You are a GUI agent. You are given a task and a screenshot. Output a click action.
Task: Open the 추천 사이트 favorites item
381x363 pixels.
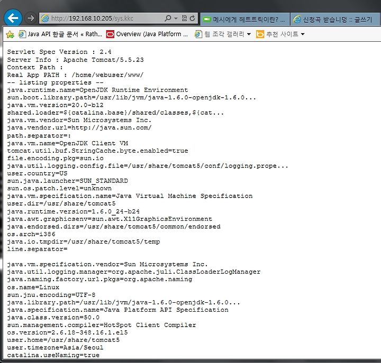pyautogui.click(x=282, y=34)
